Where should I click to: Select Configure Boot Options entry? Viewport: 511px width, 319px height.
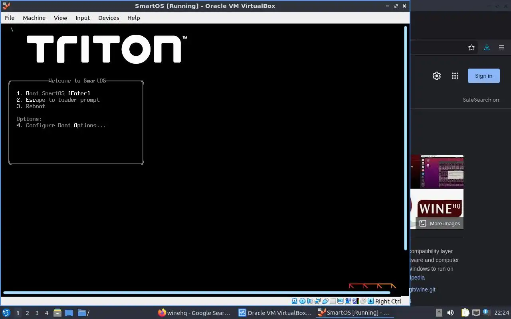pyautogui.click(x=61, y=125)
